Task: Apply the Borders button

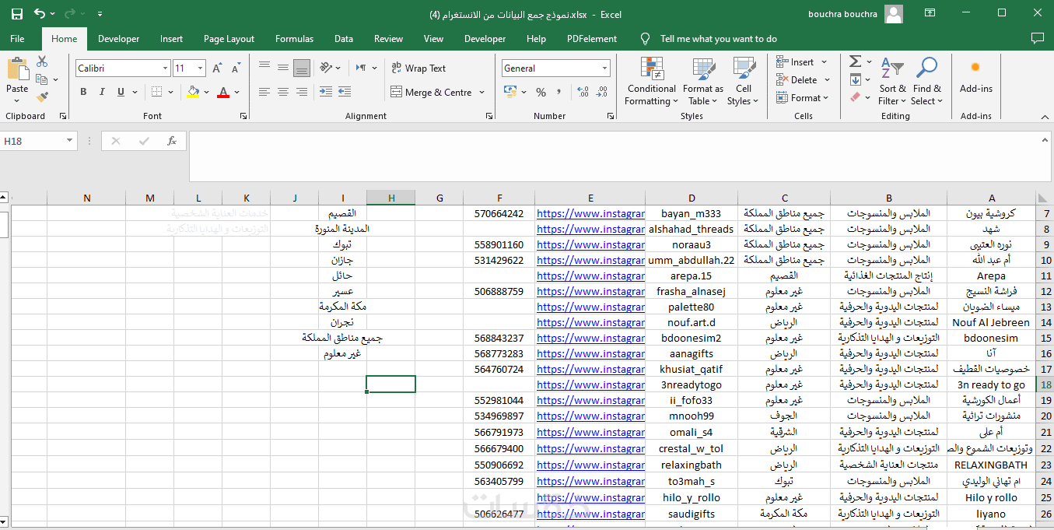Action: pyautogui.click(x=158, y=92)
